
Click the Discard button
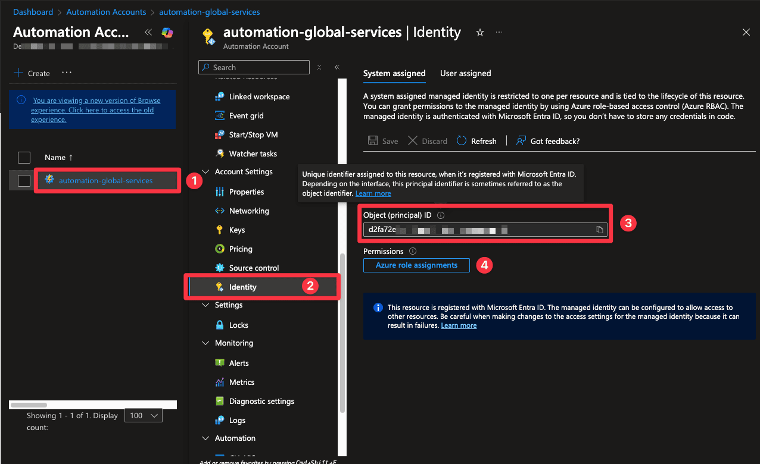click(428, 141)
